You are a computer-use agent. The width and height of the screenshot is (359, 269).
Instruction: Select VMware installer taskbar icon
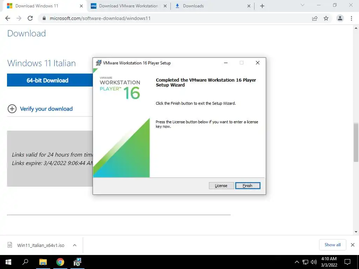[x=77, y=262]
